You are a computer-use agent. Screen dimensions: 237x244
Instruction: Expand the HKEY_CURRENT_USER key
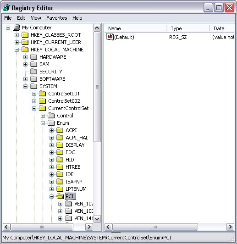tap(17, 42)
